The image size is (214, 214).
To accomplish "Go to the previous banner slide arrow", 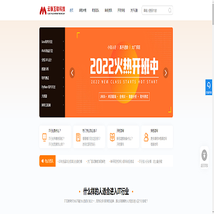I will click(72, 73).
